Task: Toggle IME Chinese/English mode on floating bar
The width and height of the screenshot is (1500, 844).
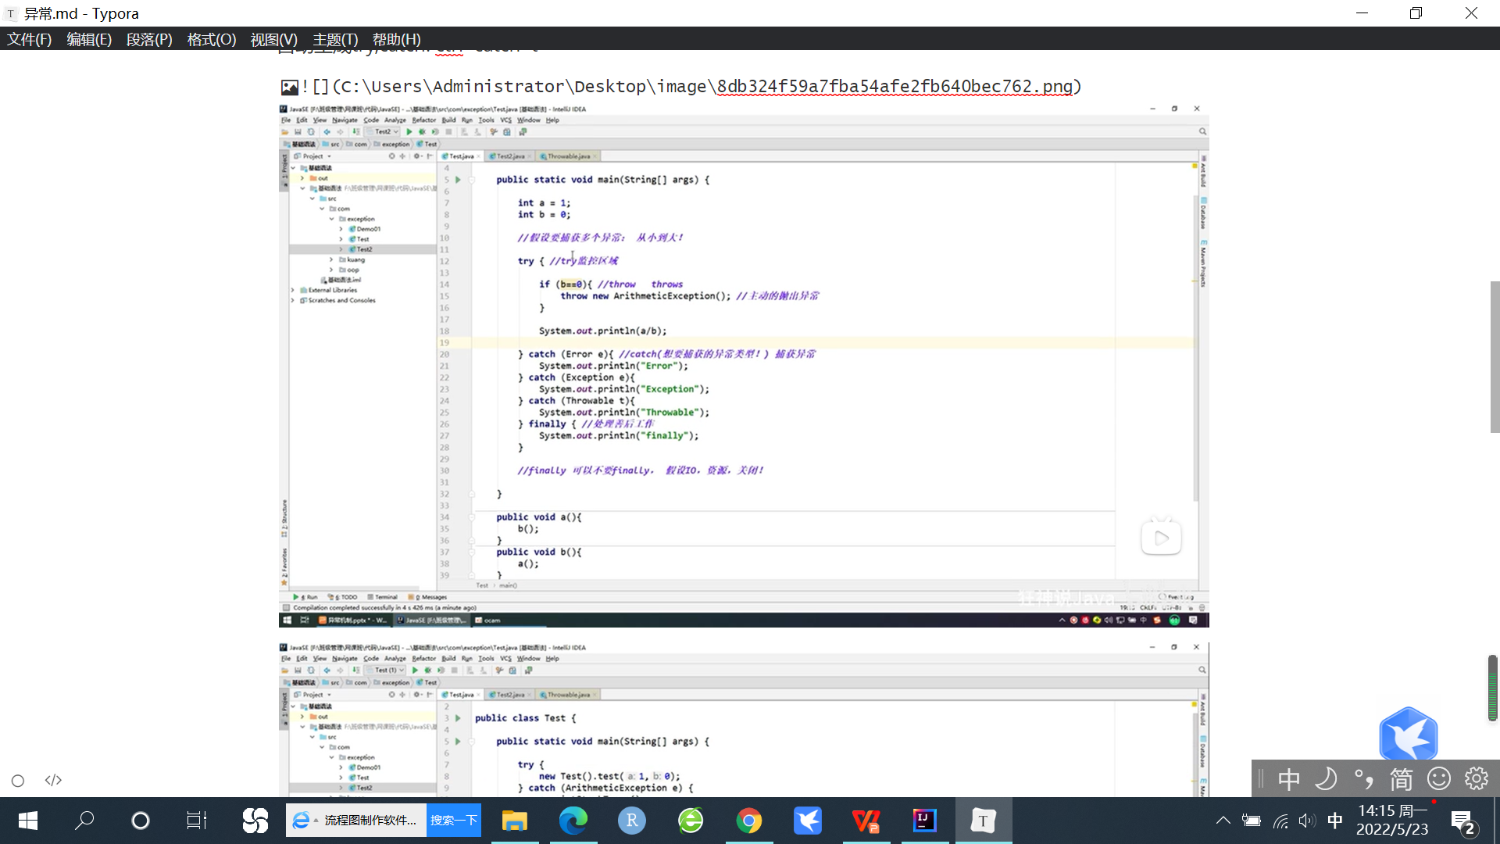Action: tap(1289, 779)
